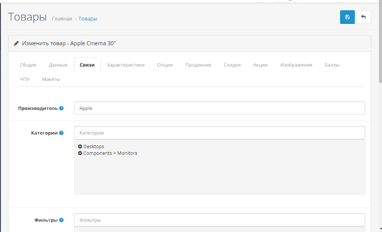The height and width of the screenshot is (232, 382).
Task: Click the blue save icon button
Action: click(347, 17)
